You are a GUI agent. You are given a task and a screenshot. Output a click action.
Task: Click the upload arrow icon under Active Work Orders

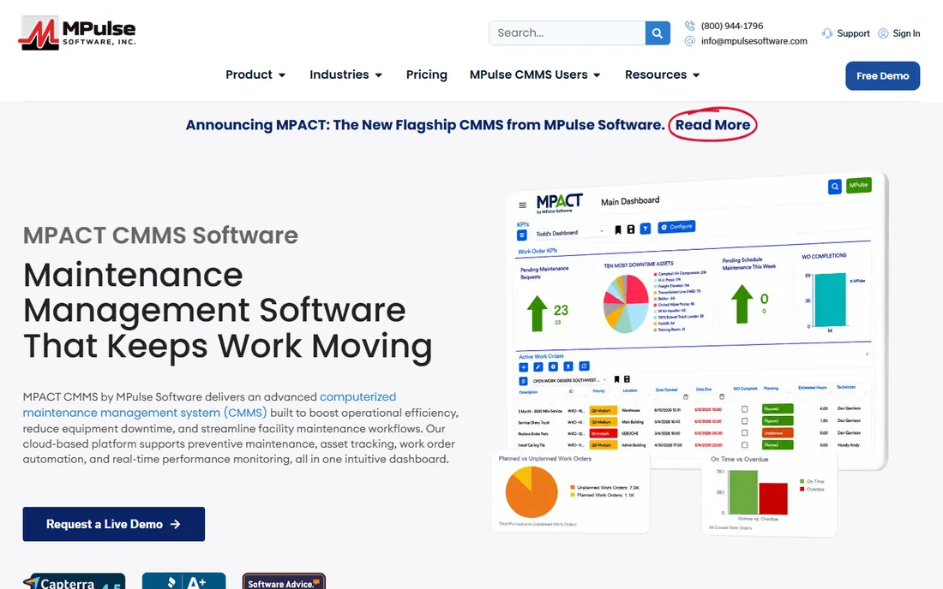pos(568,366)
